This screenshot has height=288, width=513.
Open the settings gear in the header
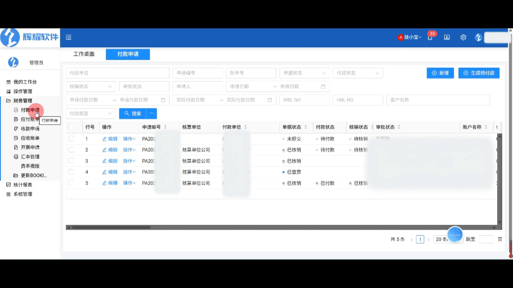(463, 37)
